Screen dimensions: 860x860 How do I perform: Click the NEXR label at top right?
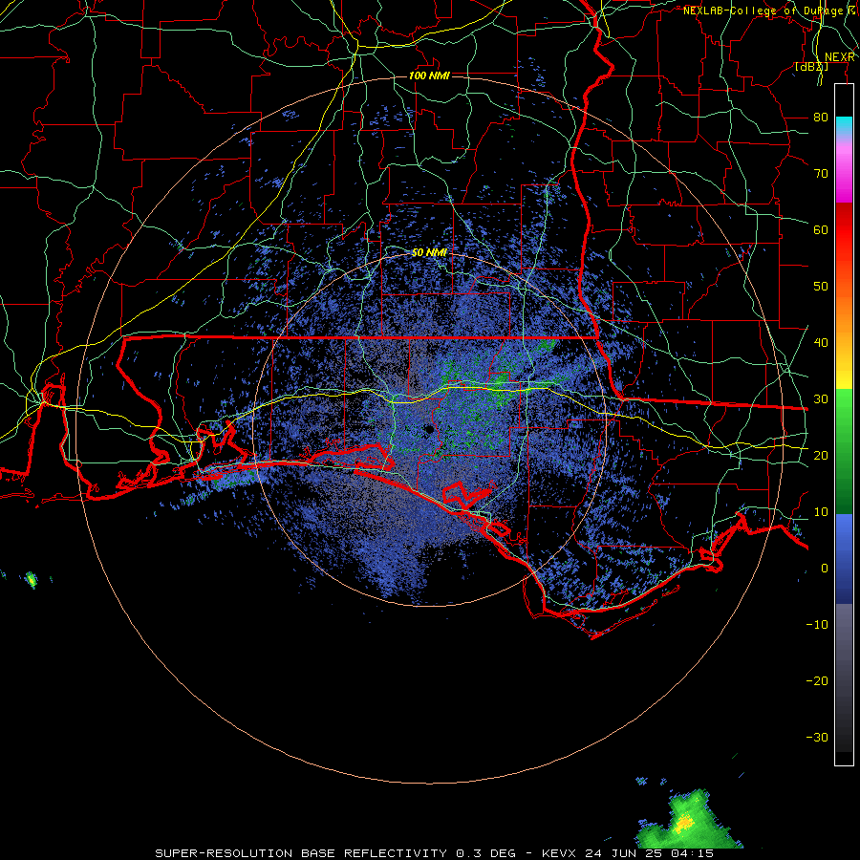click(x=840, y=57)
